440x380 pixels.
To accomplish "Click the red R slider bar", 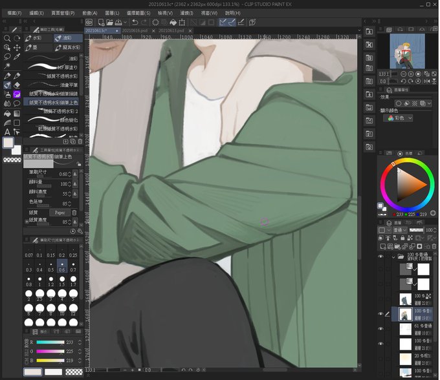I will [x=50, y=343].
